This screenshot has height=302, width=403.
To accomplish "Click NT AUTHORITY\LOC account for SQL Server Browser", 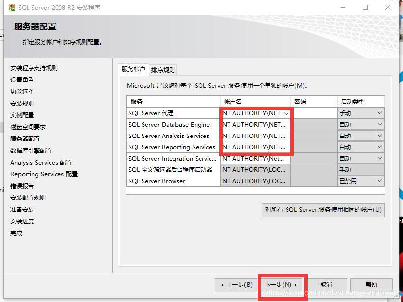I will 256,181.
